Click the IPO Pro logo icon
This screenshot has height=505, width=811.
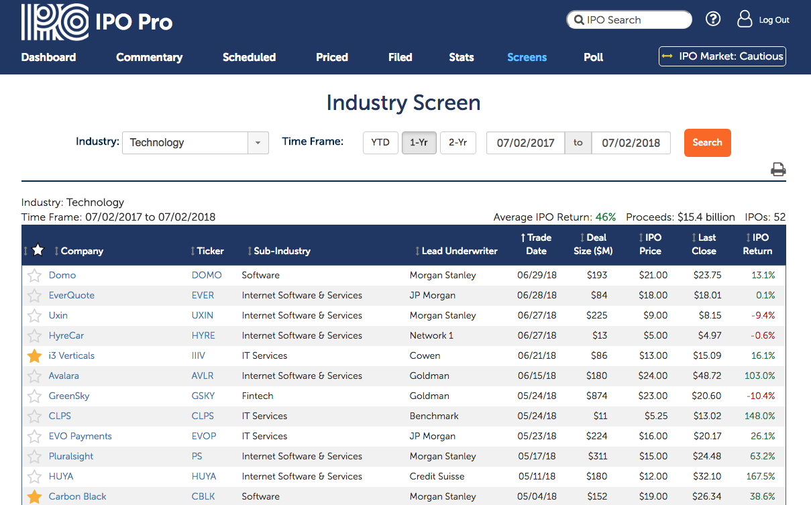[x=55, y=22]
